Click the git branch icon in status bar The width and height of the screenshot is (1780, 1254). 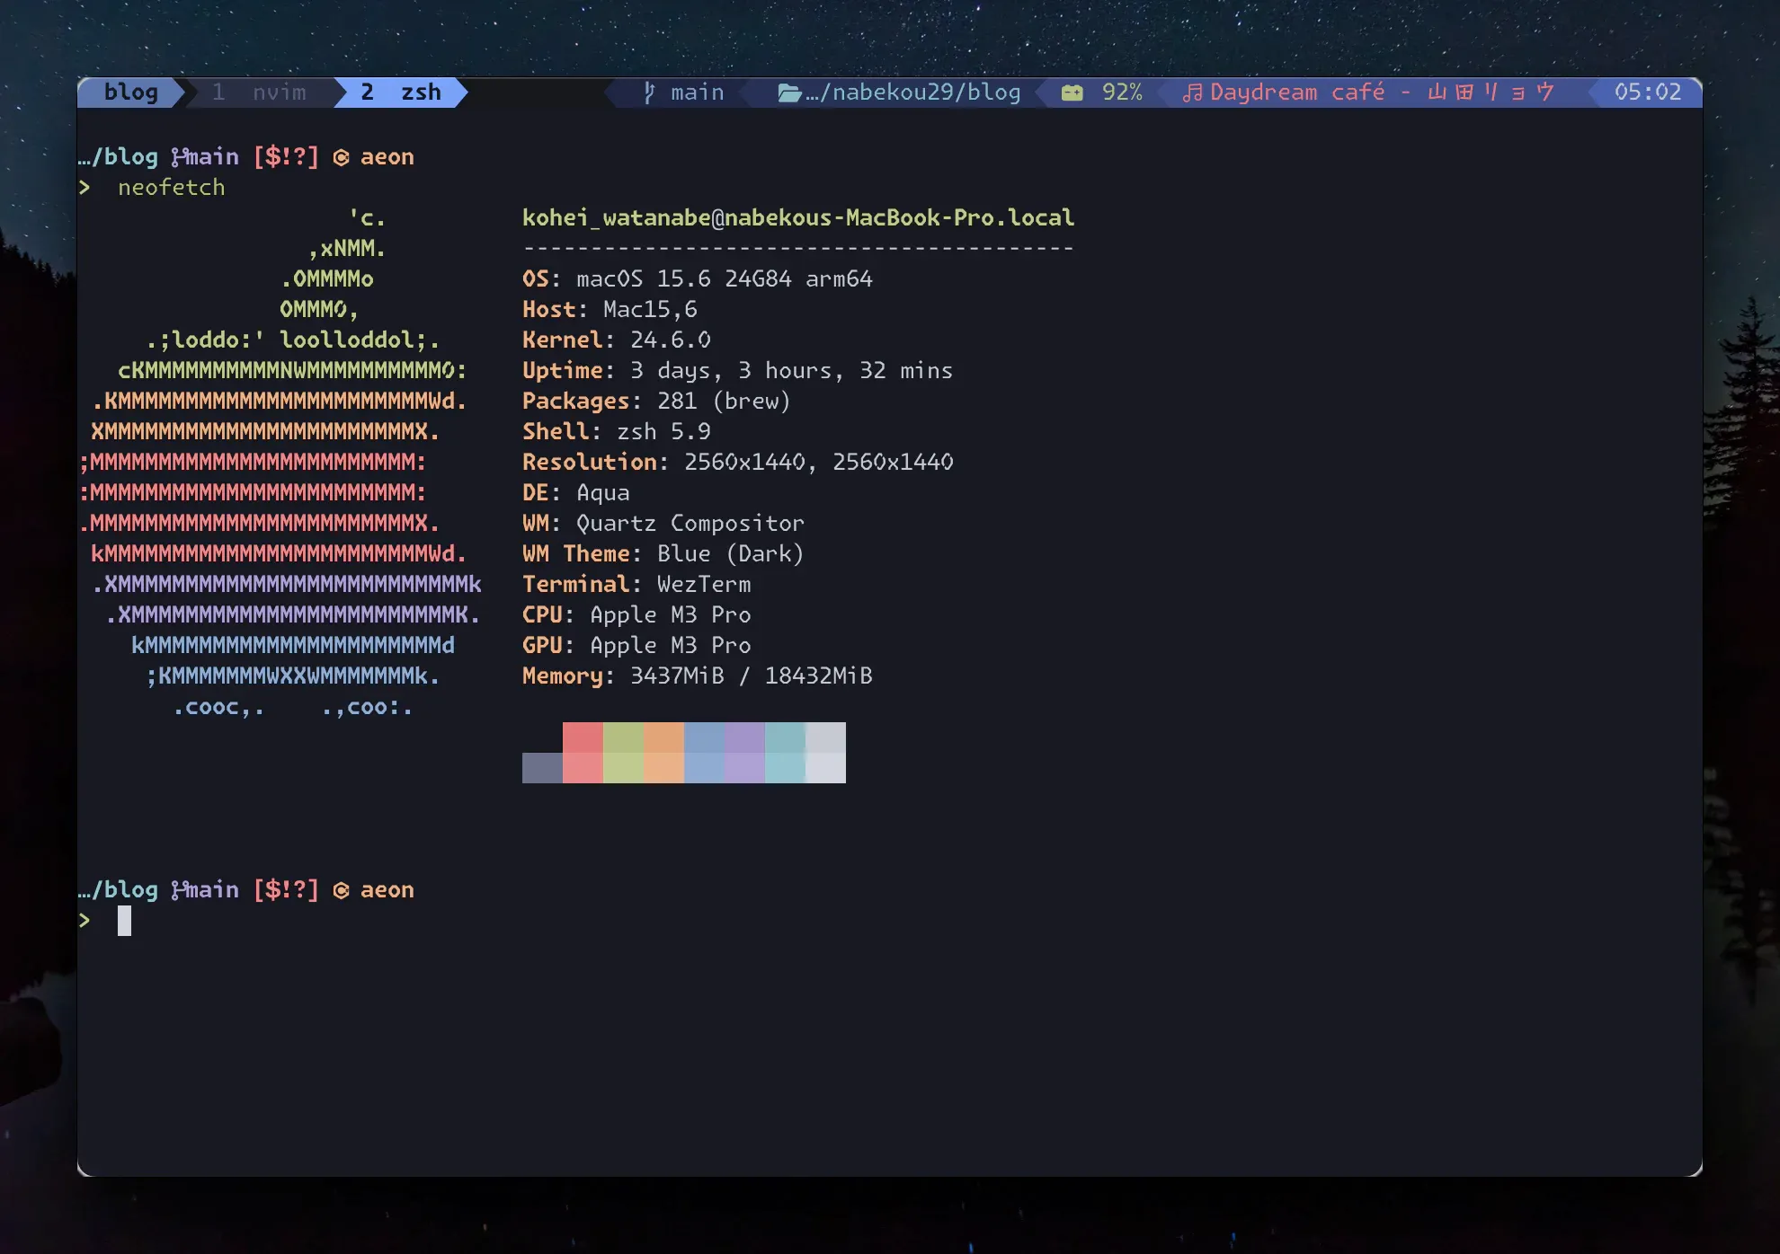point(649,93)
